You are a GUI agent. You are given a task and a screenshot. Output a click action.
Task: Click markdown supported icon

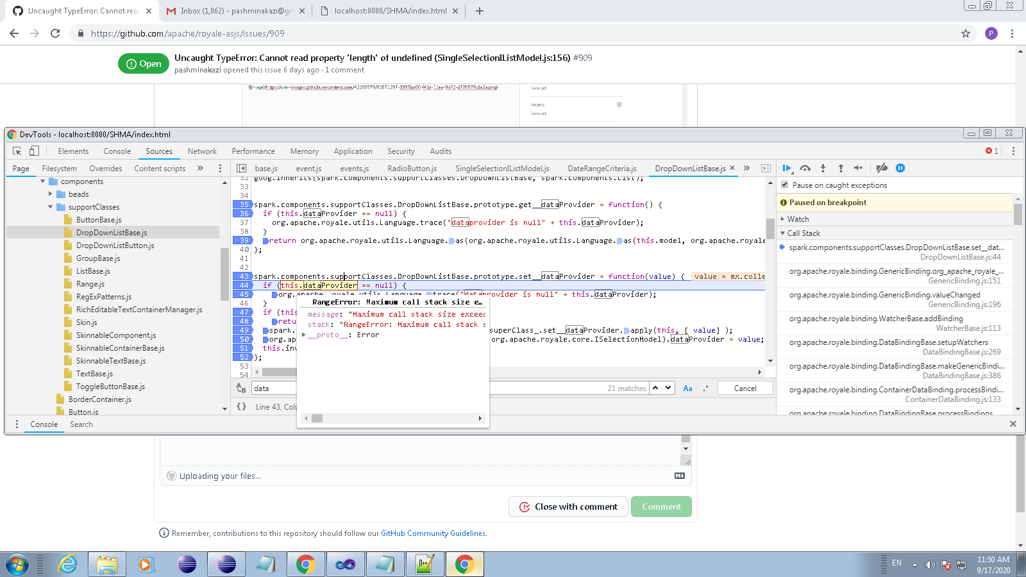point(680,476)
